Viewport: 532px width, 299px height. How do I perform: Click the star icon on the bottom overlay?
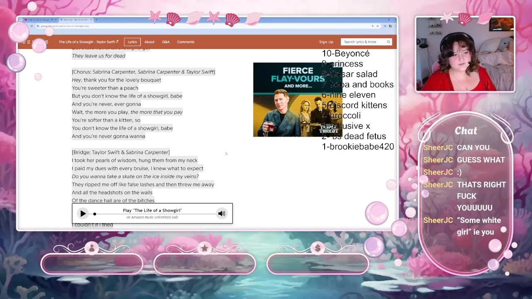pos(204,248)
